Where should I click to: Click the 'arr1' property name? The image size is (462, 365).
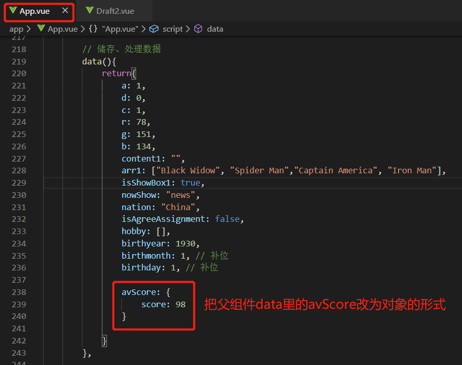131,170
